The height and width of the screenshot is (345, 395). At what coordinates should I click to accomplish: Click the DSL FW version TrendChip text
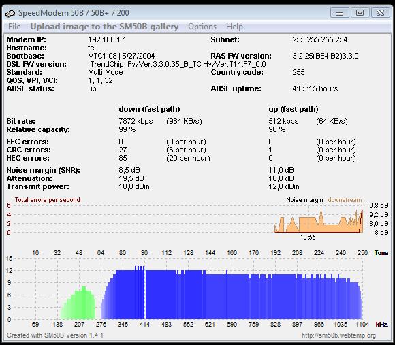(x=178, y=64)
